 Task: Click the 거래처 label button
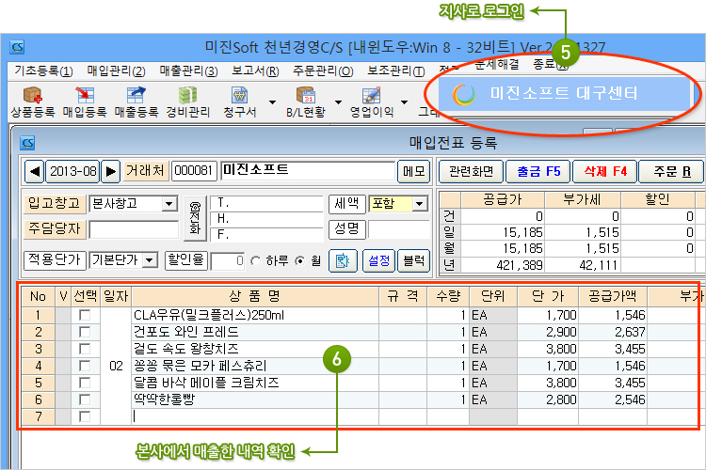click(x=145, y=171)
